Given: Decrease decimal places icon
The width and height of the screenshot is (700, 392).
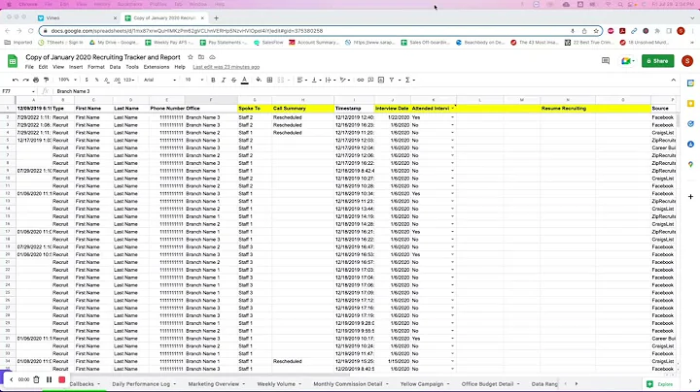Looking at the screenshot, I should 106,80.
